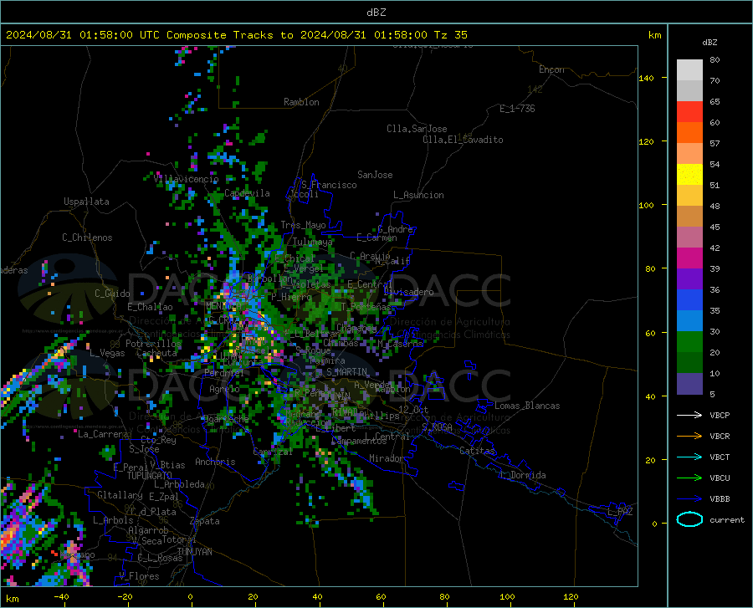
Task: Click the Lomas_Blancas map label
Action: click(527, 406)
